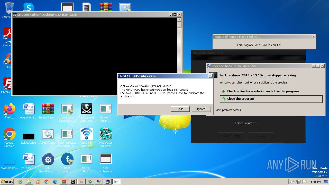Open the Firefox desktop shortcut

(x=9, y=111)
